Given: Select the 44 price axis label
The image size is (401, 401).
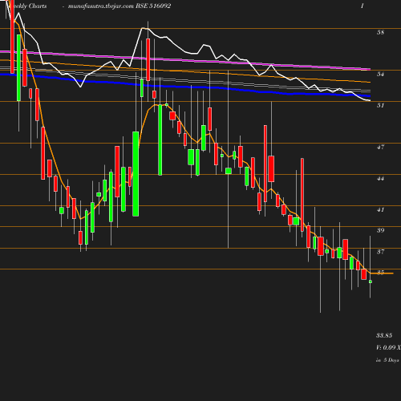Looking at the screenshot, I should pyautogui.click(x=380, y=178).
